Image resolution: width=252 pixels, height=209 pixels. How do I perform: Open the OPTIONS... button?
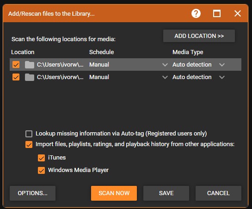[33, 193]
